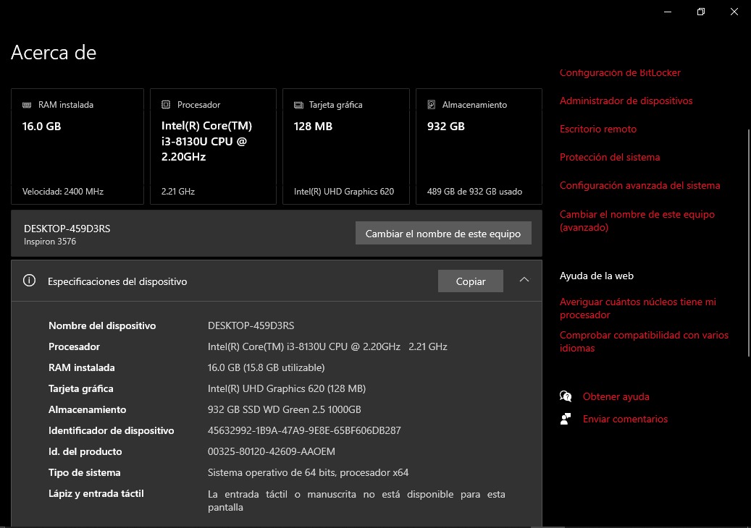The image size is (751, 528).
Task: Click the Almacenamiento disk icon
Action: tap(432, 105)
